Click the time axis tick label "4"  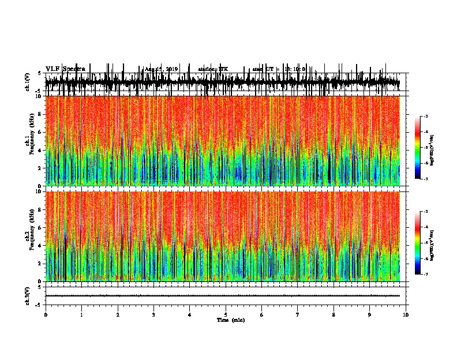click(x=190, y=315)
